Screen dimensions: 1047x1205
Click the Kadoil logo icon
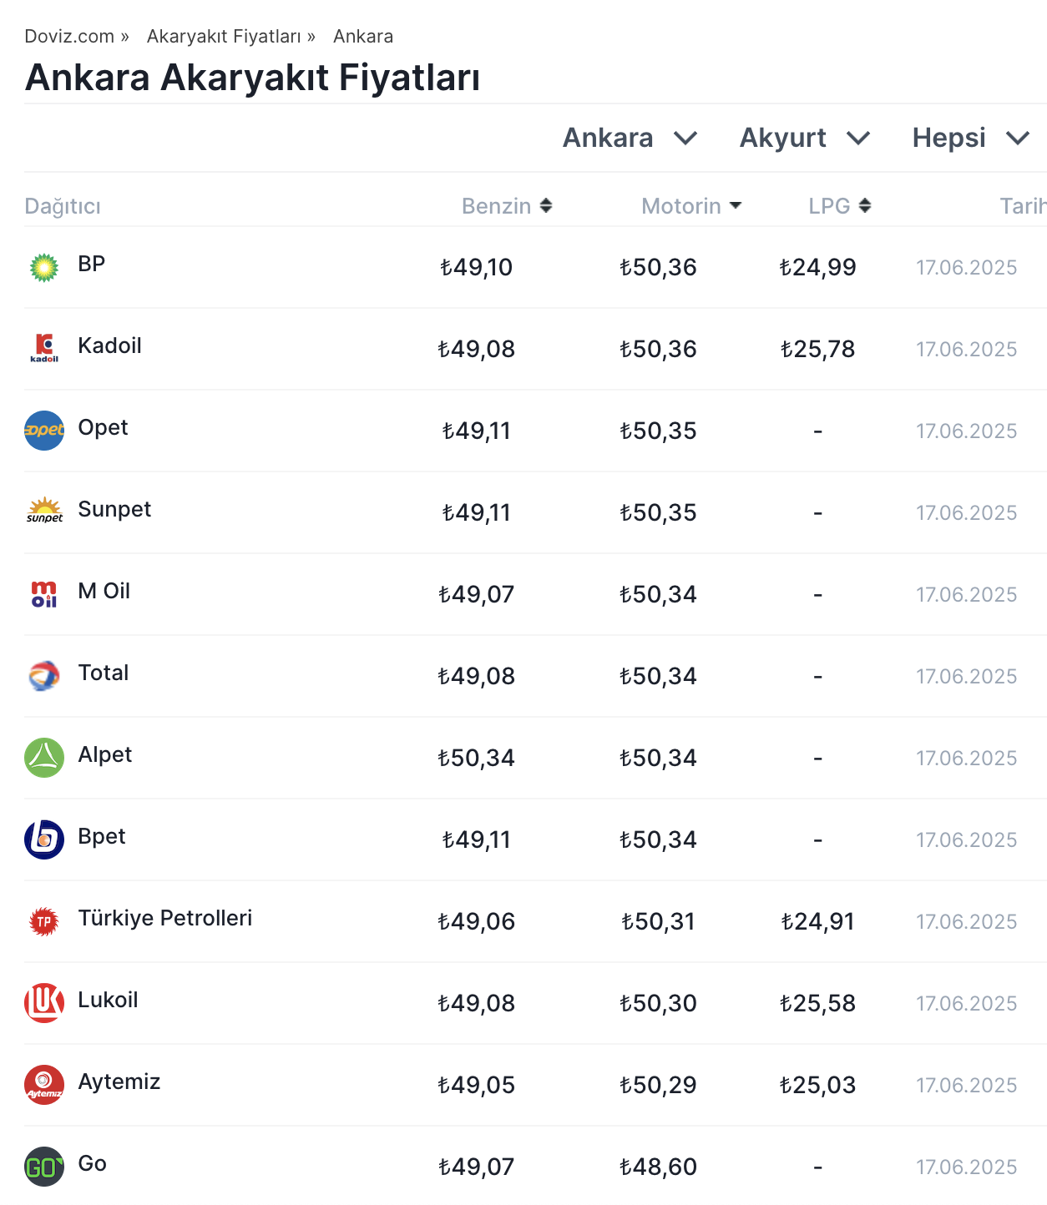pyautogui.click(x=44, y=348)
